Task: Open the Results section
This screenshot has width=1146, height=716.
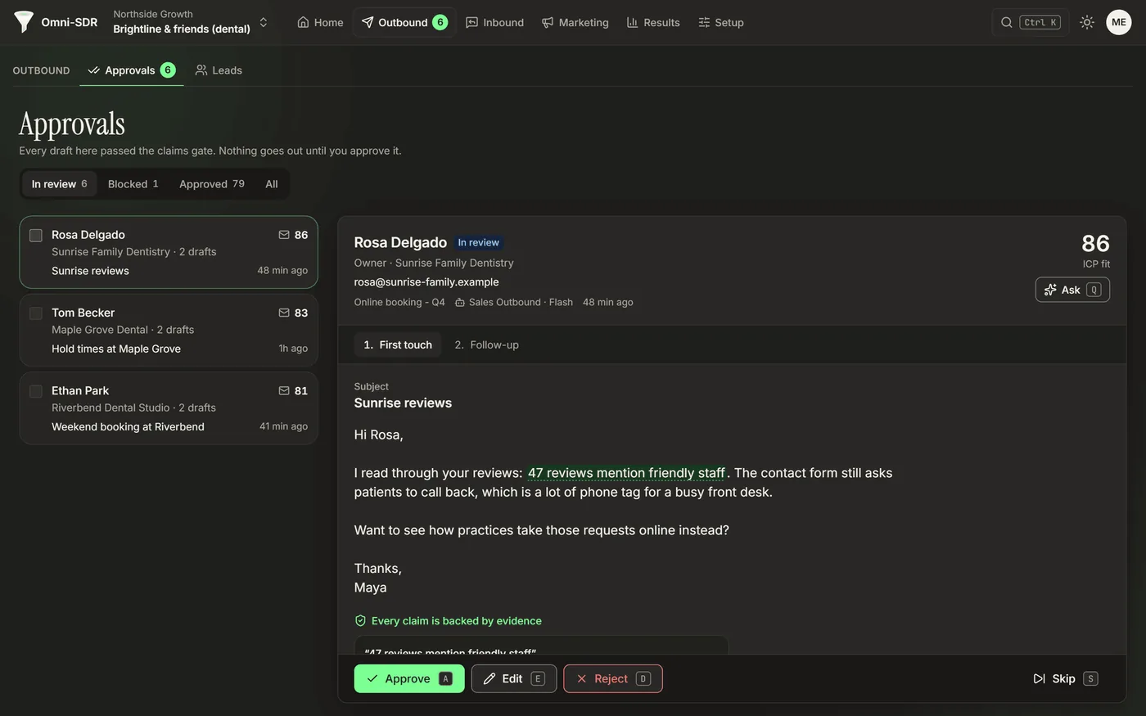Action: pos(653,22)
